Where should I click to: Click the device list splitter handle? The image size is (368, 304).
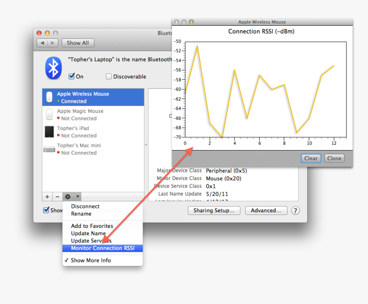pyautogui.click(x=146, y=145)
